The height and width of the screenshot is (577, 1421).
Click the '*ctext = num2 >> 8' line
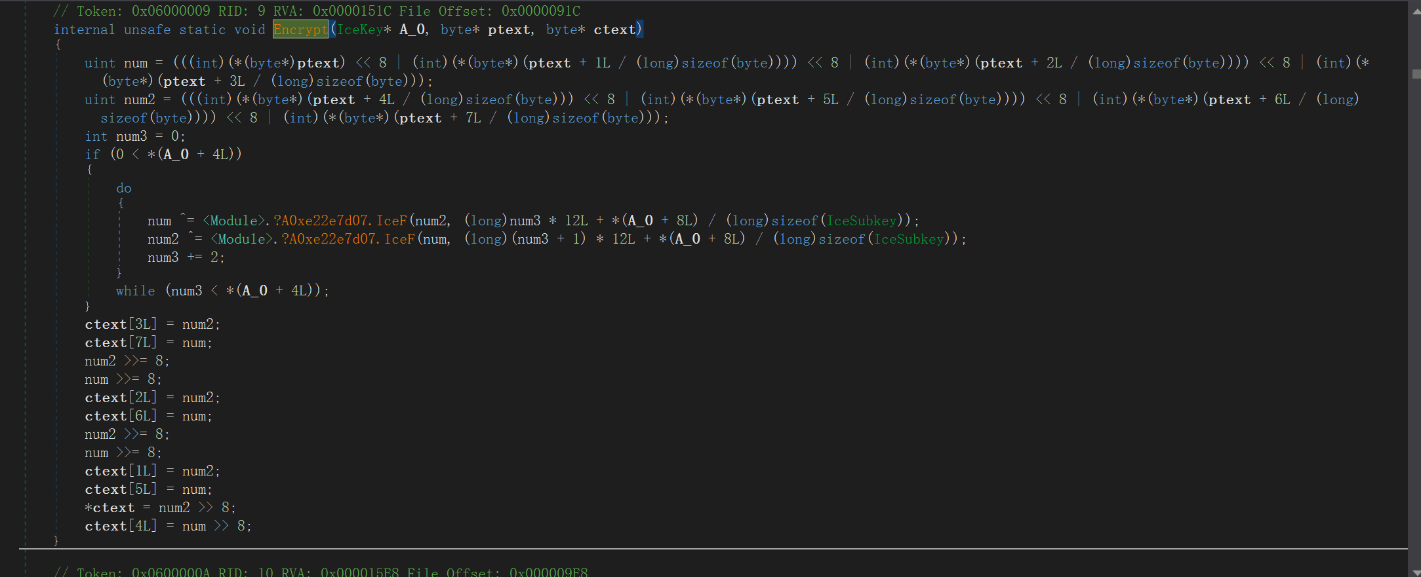point(160,508)
